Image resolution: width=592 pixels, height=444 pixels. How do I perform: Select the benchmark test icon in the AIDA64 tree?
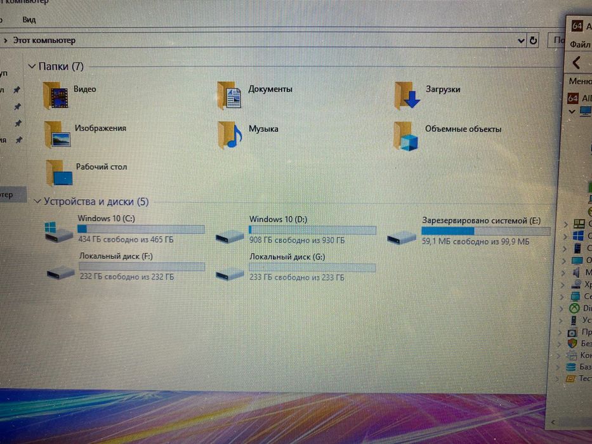click(570, 378)
